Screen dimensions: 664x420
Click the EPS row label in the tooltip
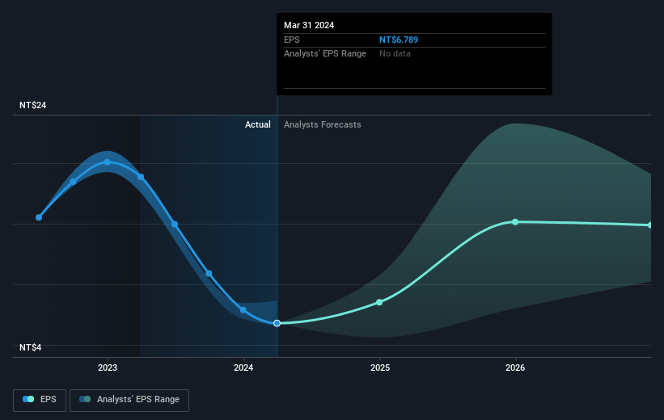(292, 40)
